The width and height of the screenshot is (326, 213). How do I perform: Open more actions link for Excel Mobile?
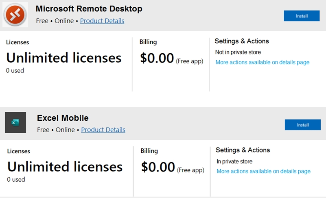pos(263,171)
